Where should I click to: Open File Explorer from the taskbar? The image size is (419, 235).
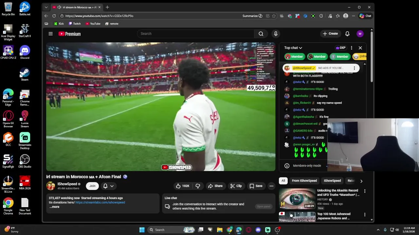[x=220, y=230]
